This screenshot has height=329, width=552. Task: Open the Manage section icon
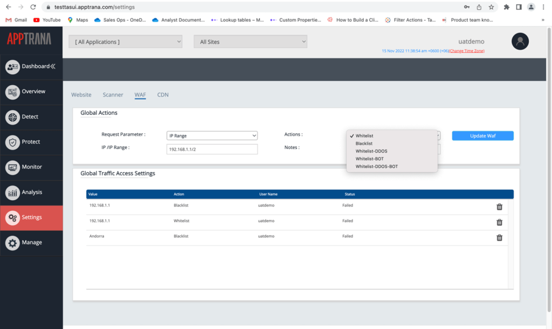(x=12, y=243)
